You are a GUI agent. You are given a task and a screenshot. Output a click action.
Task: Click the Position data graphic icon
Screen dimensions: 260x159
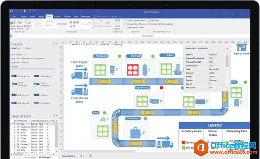click(x=99, y=24)
